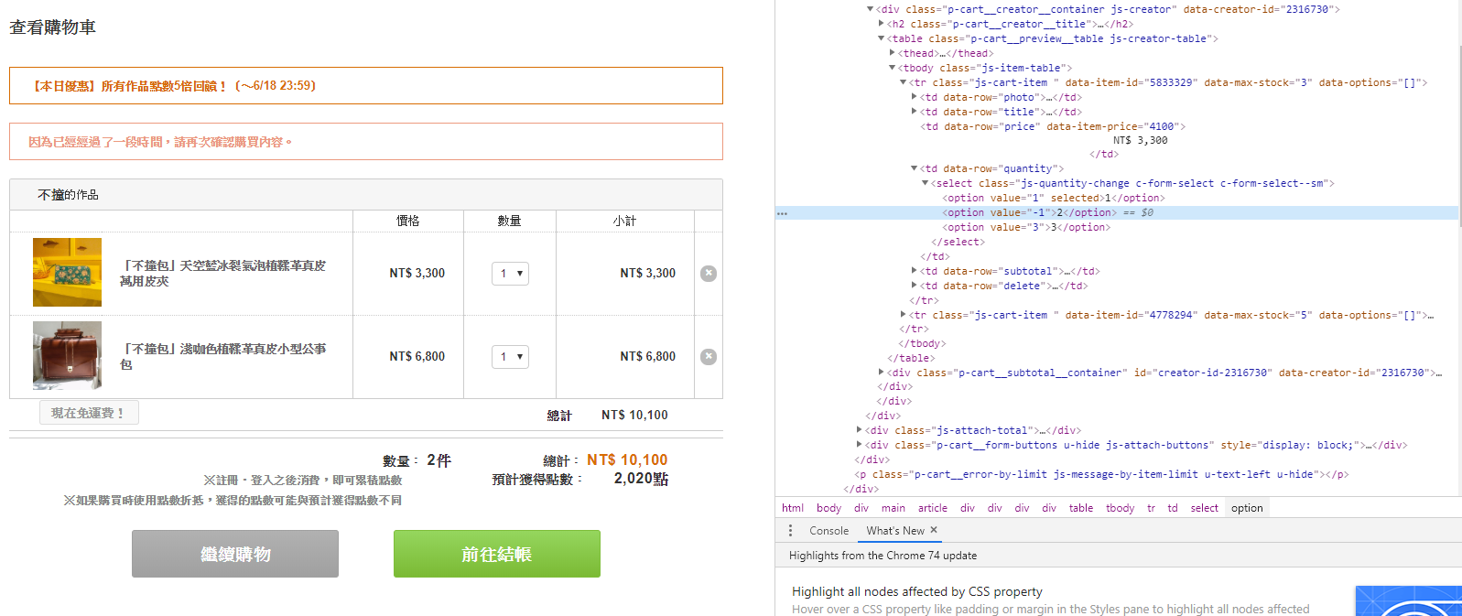The image size is (1462, 616).
Task: Select html in the DOM breadcrumb
Action: 793,508
